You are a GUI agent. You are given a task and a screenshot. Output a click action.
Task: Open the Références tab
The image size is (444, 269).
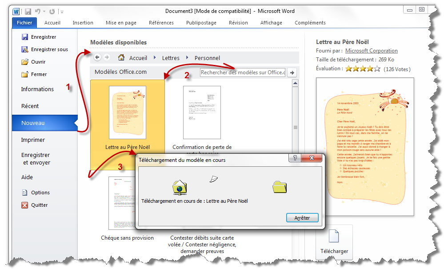(161, 23)
